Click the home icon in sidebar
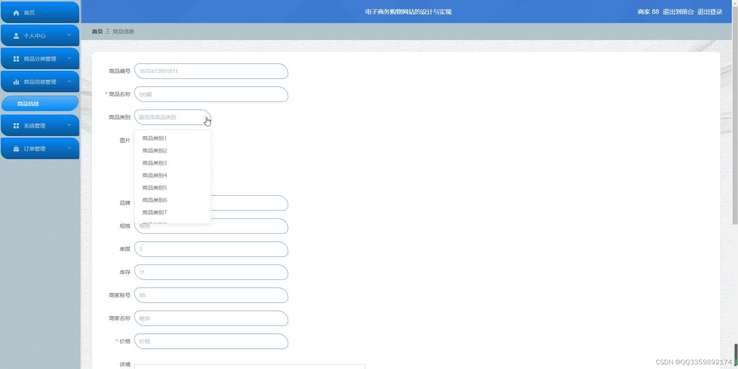Image resolution: width=738 pixels, height=369 pixels. (x=16, y=13)
